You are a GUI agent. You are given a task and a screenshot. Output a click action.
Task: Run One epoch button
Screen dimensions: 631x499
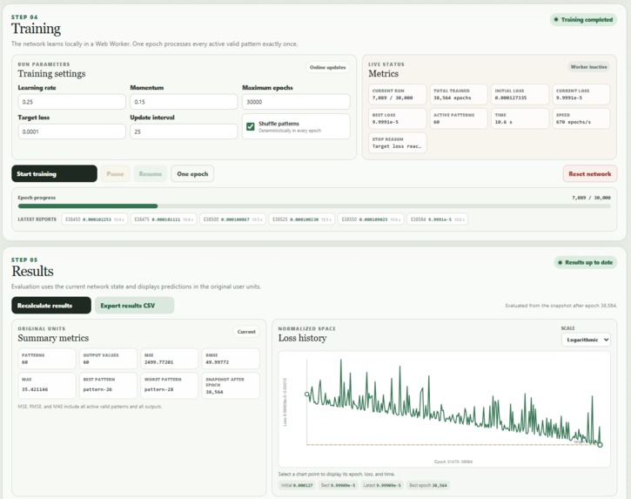(x=192, y=173)
